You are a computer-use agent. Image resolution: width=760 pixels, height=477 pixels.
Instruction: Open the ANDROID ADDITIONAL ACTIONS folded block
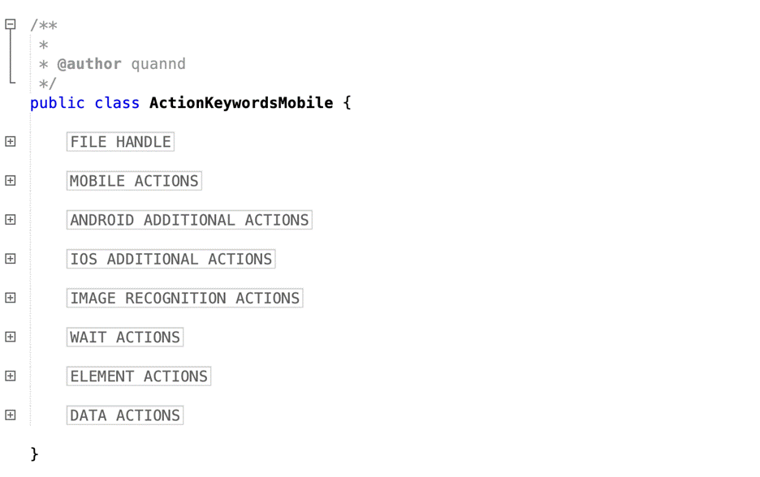coord(189,220)
